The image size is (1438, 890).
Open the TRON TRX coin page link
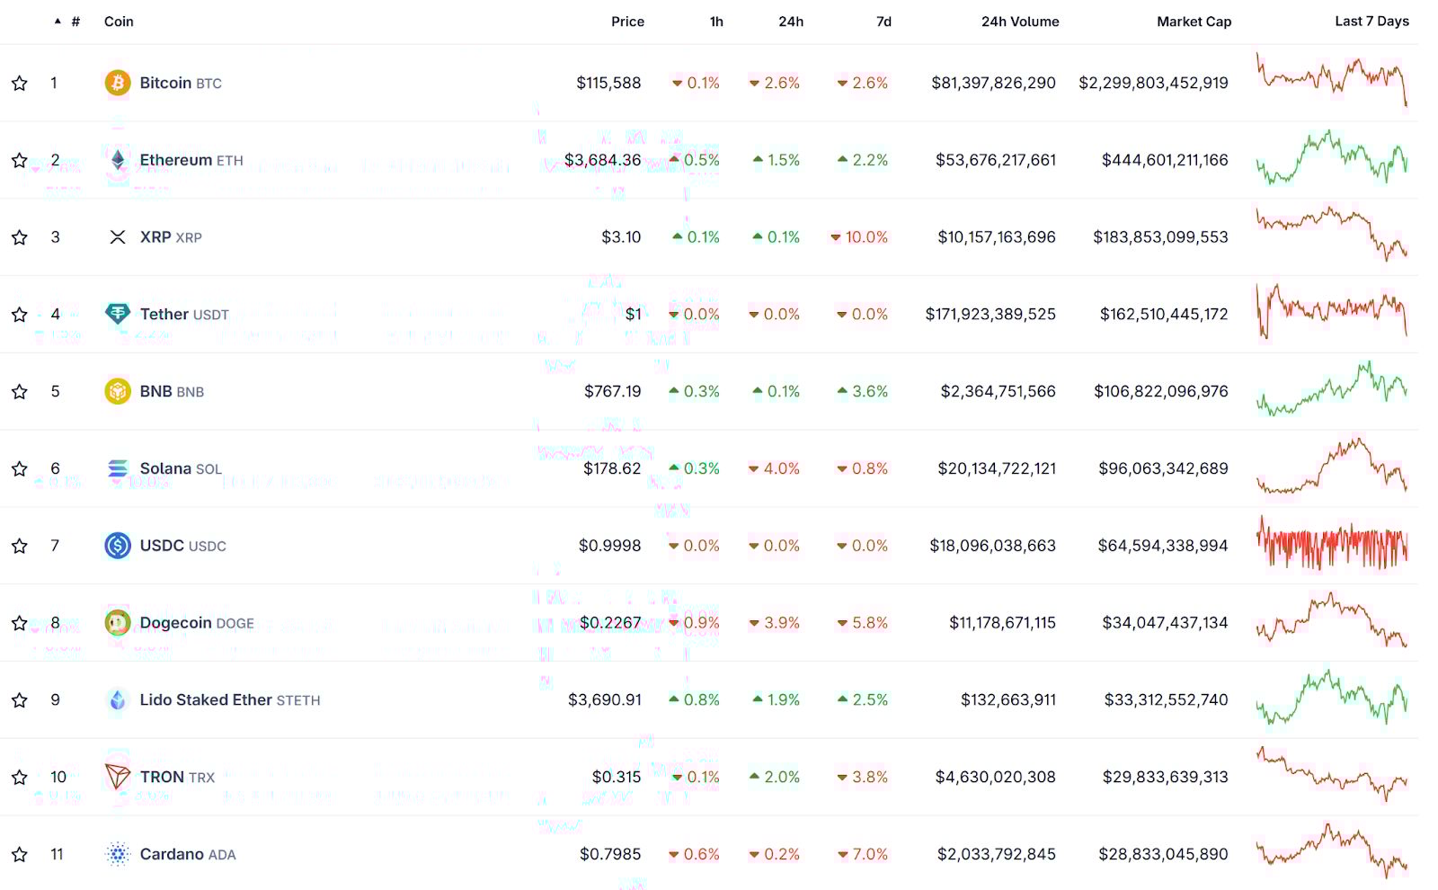[x=177, y=777]
